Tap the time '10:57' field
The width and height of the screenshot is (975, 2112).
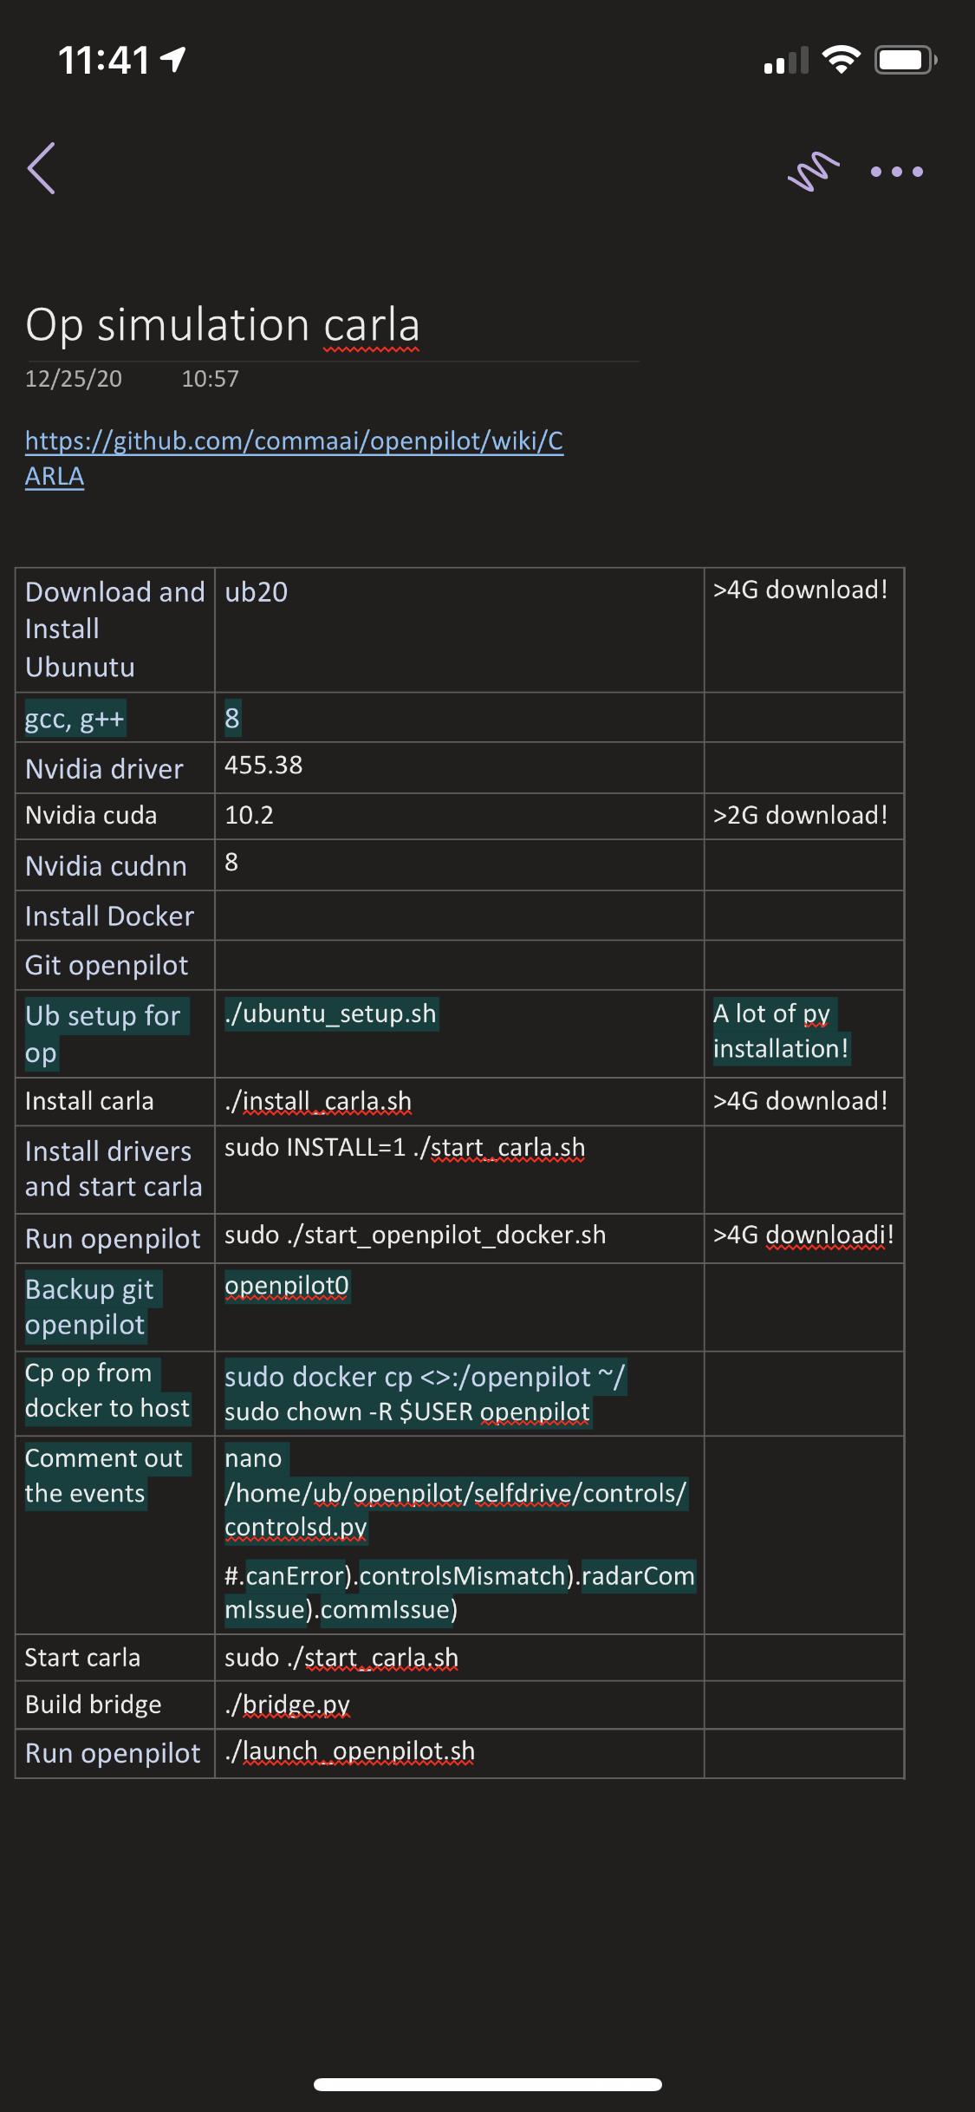tap(209, 377)
